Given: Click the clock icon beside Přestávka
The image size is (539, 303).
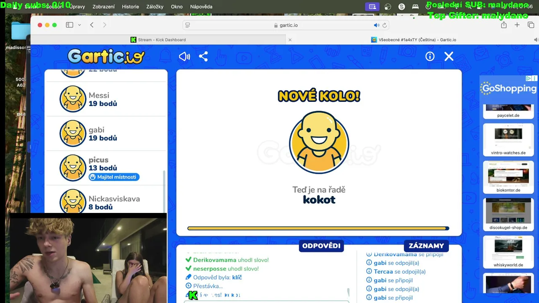Looking at the screenshot, I should pos(189,286).
